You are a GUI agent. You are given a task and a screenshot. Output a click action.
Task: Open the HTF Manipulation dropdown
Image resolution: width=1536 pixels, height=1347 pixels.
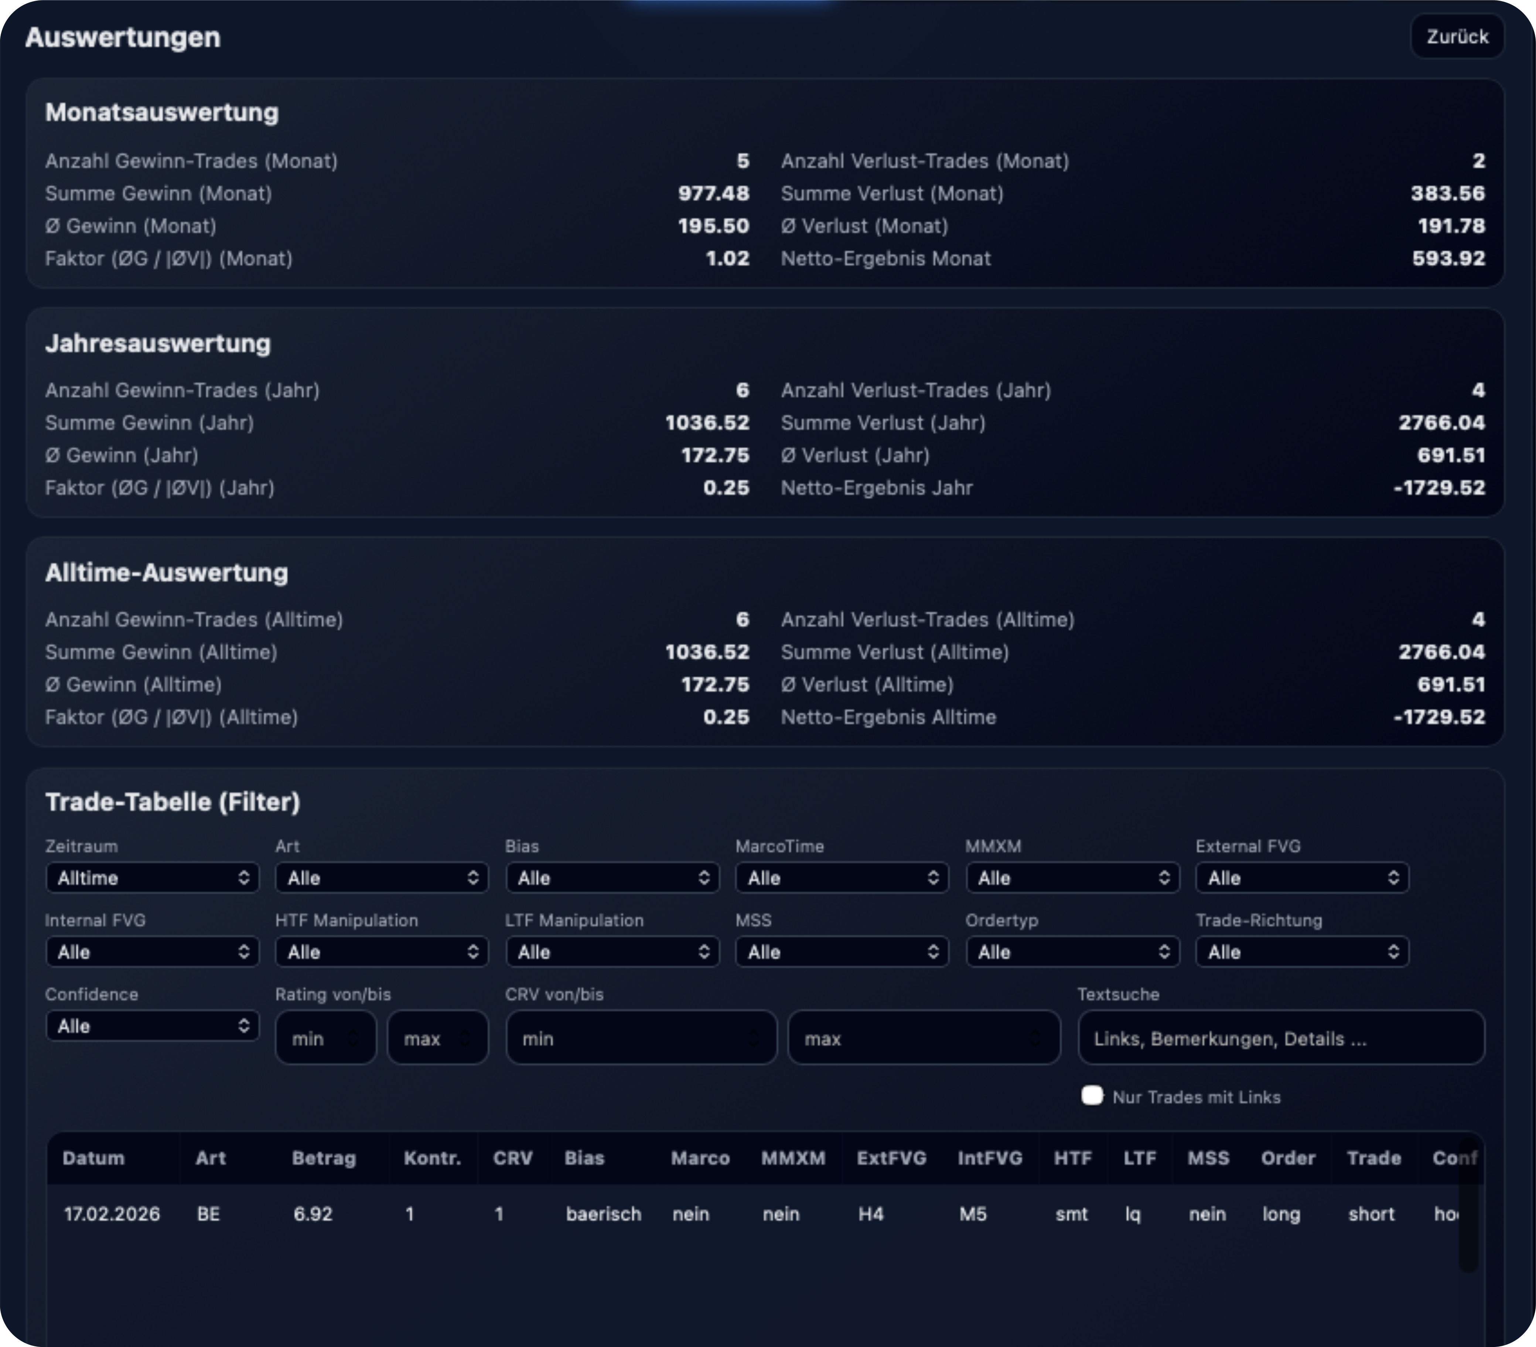tap(382, 952)
